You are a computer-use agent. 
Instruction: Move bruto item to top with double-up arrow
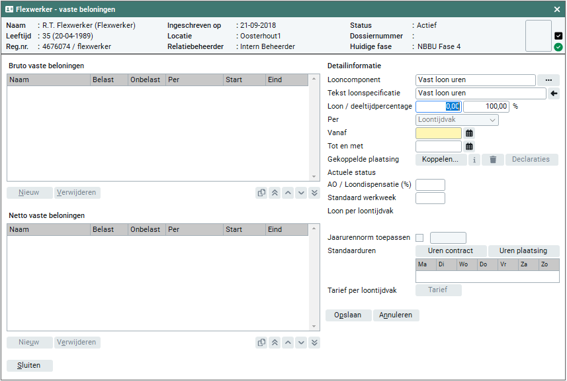click(x=275, y=193)
